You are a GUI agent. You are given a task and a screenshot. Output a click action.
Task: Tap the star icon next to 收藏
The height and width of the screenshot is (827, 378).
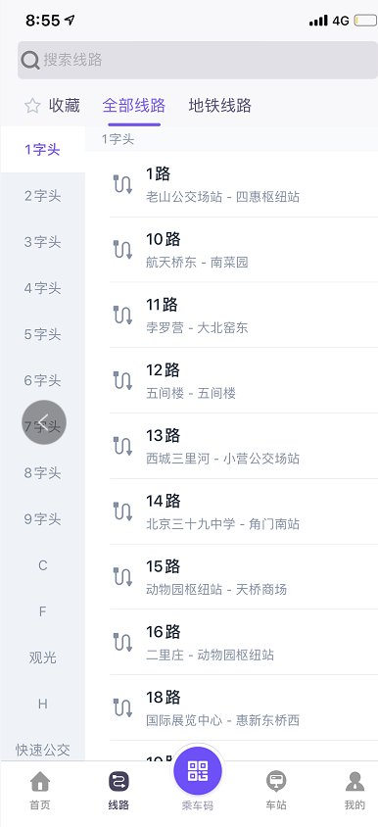[x=32, y=106]
